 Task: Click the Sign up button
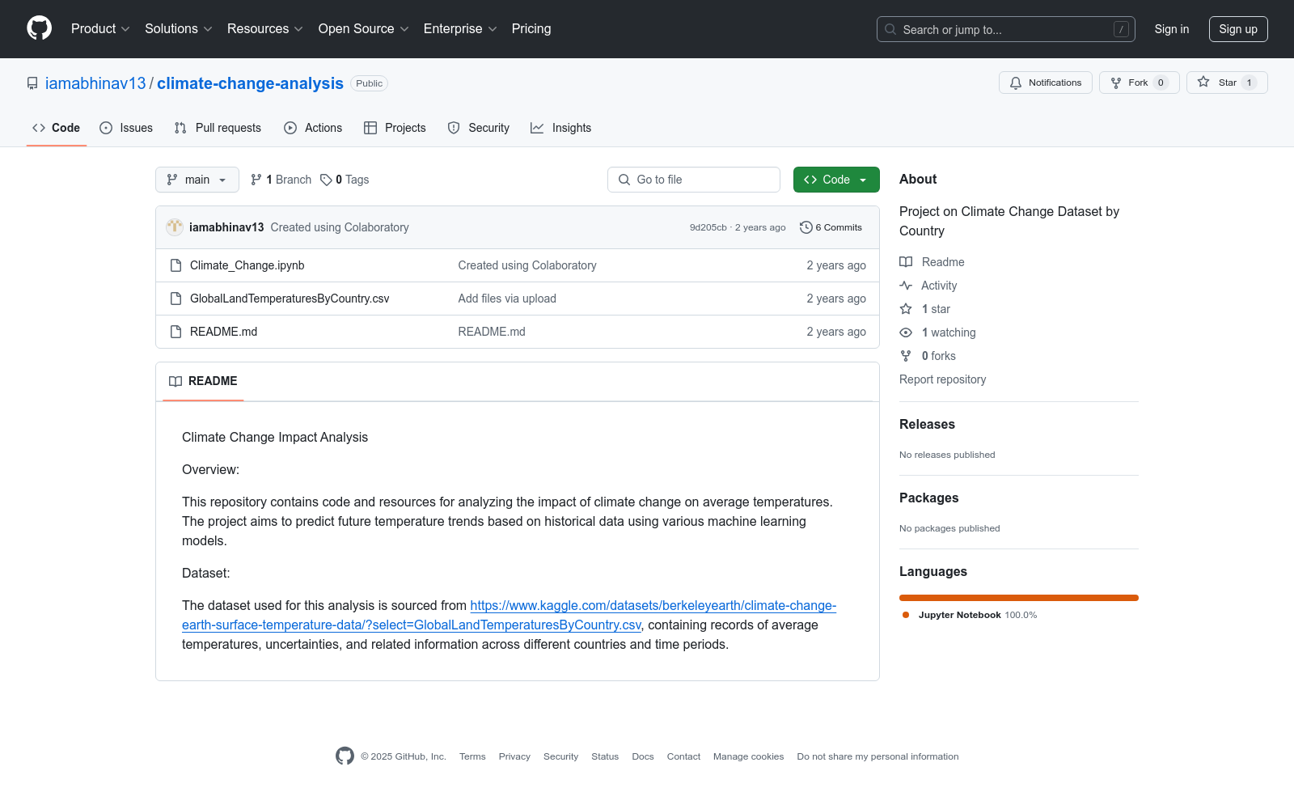click(x=1238, y=29)
